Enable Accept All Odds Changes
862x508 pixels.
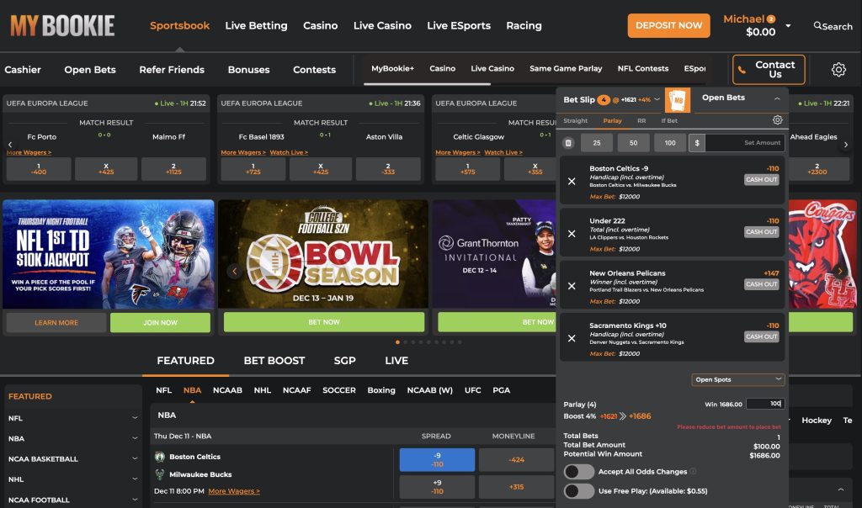click(578, 472)
